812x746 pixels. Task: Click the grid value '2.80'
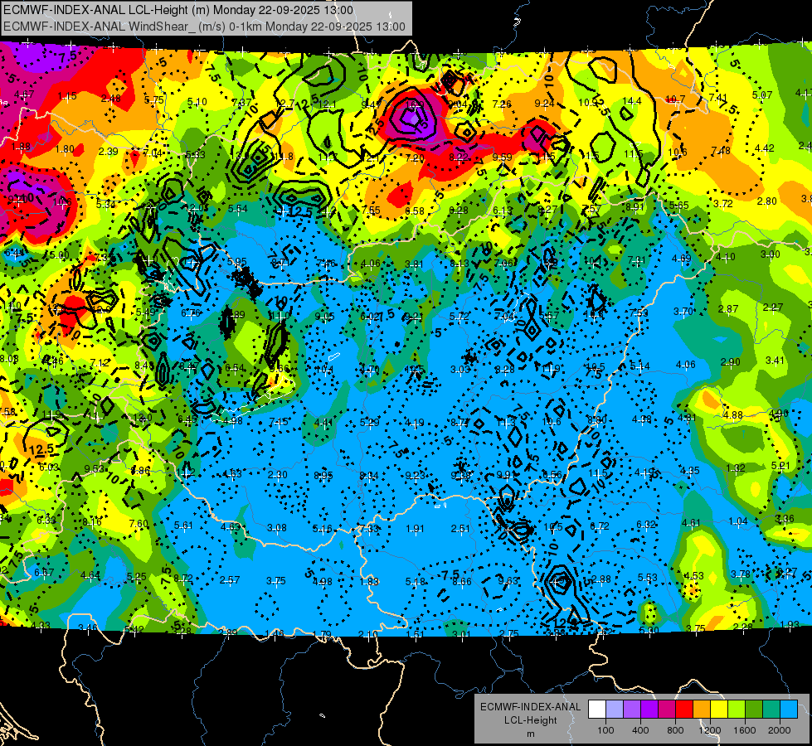(x=767, y=201)
